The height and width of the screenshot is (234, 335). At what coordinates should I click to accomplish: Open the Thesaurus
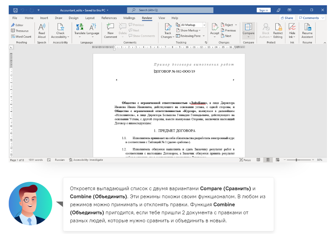click(x=20, y=31)
